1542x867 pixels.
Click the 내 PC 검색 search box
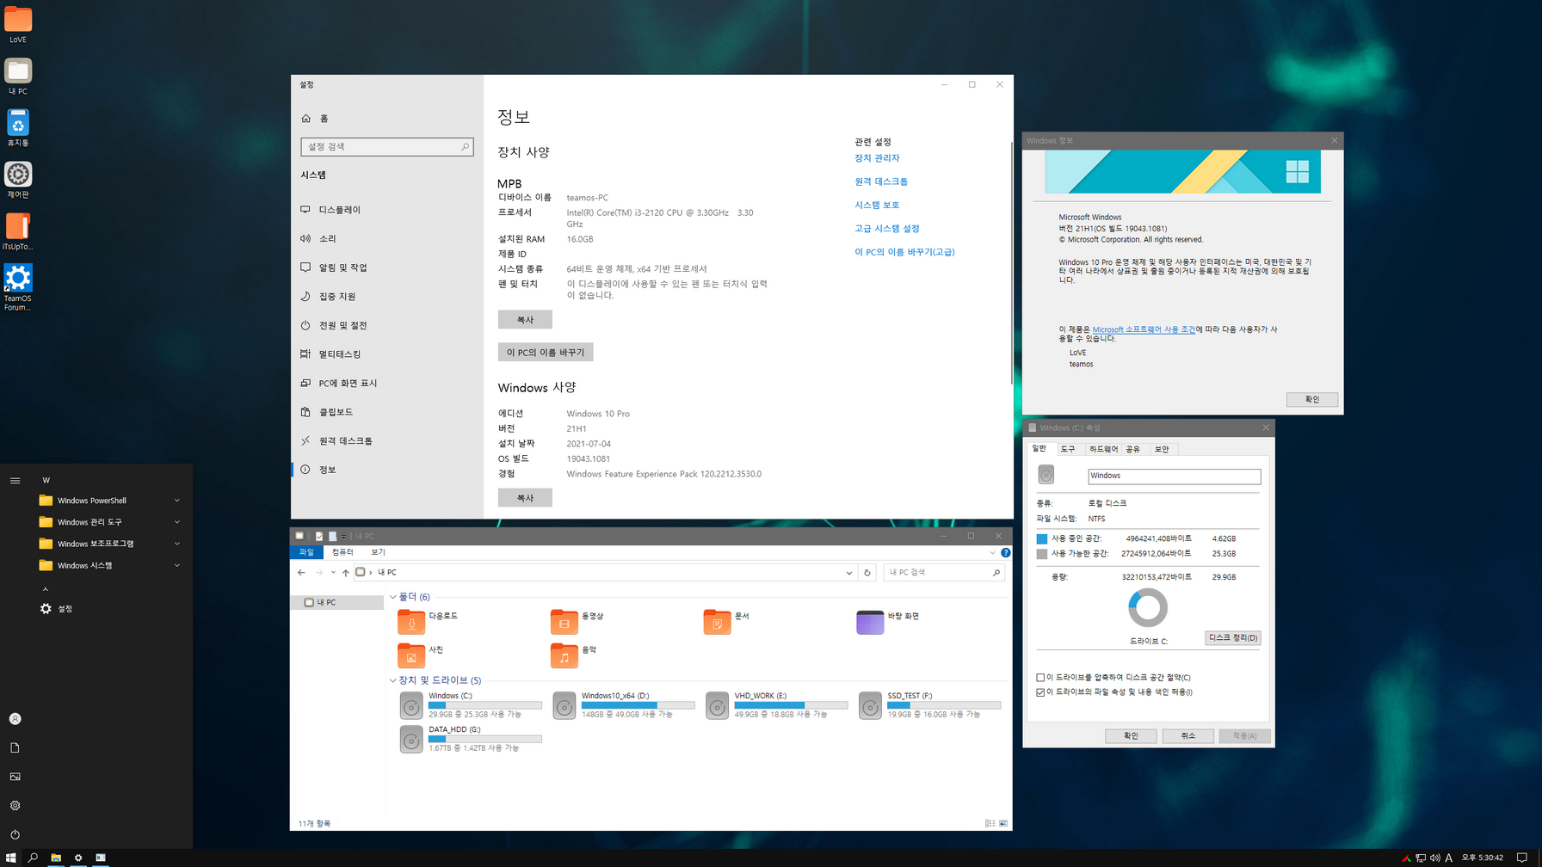point(944,573)
